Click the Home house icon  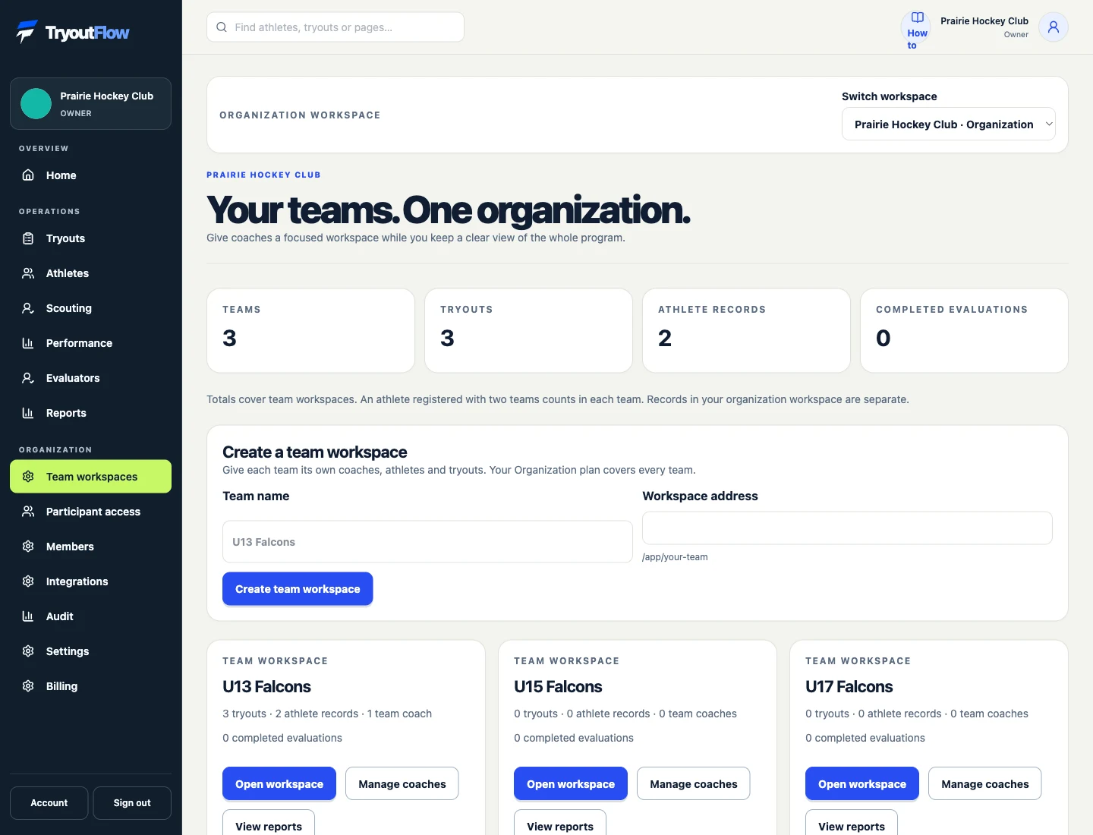[28, 175]
